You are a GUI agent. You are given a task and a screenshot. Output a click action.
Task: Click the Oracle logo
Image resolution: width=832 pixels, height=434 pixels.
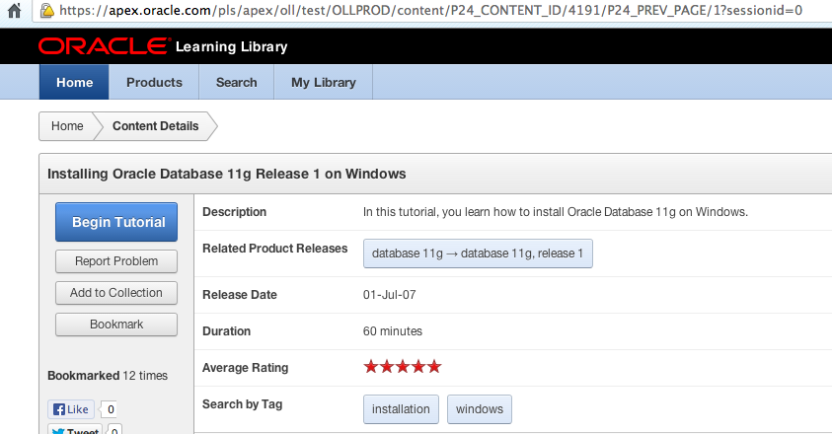[x=105, y=46]
